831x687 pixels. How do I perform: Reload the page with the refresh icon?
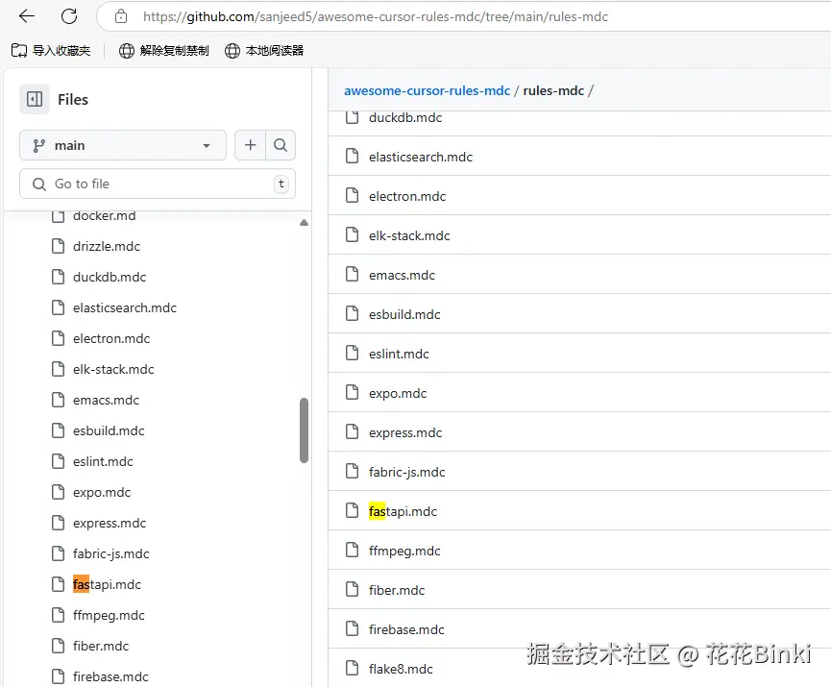click(x=69, y=16)
